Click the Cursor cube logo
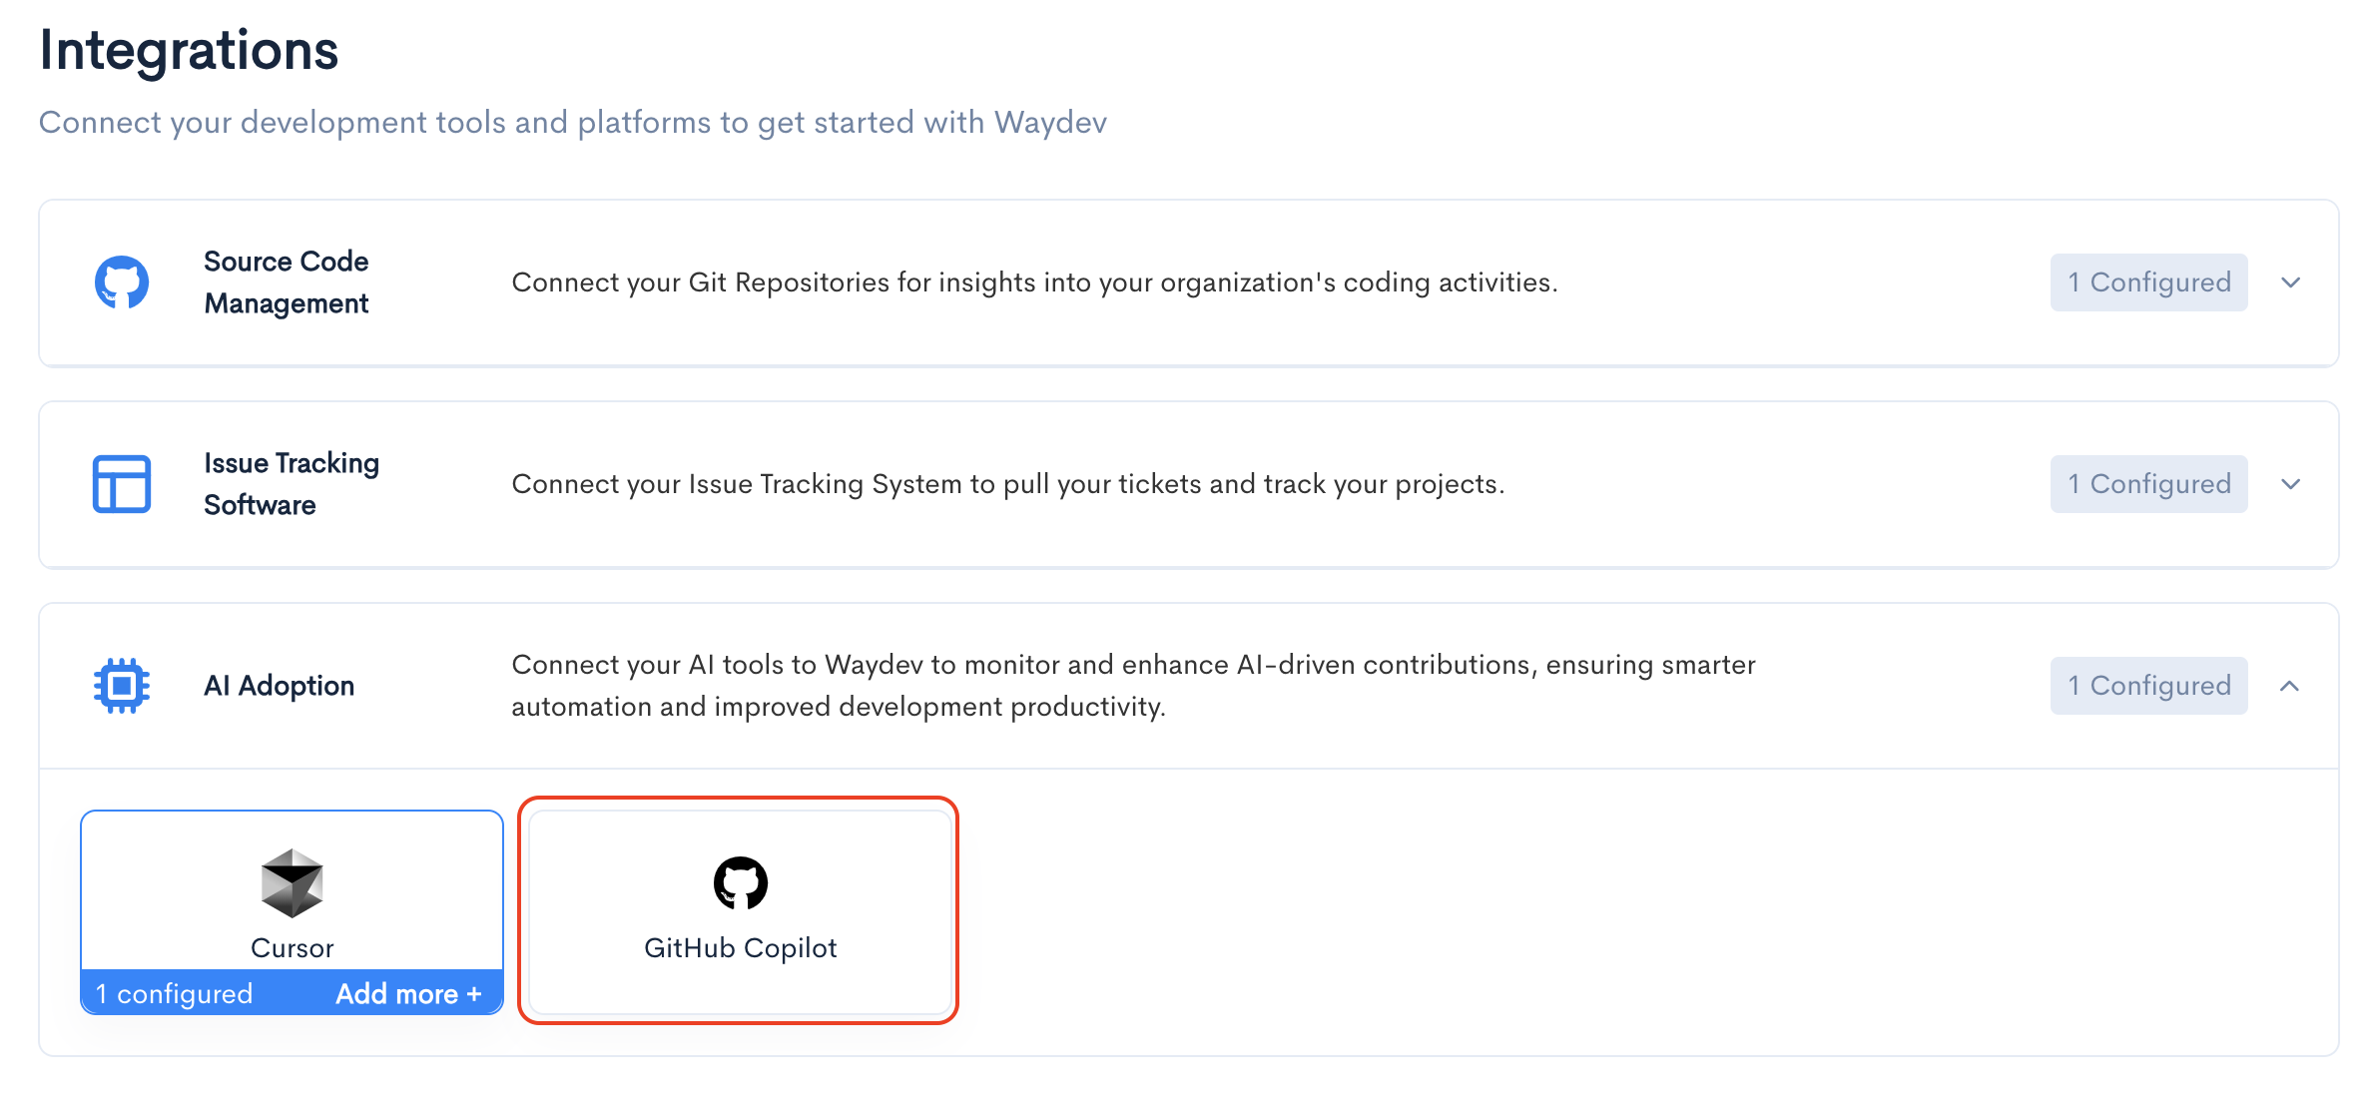 (x=292, y=883)
